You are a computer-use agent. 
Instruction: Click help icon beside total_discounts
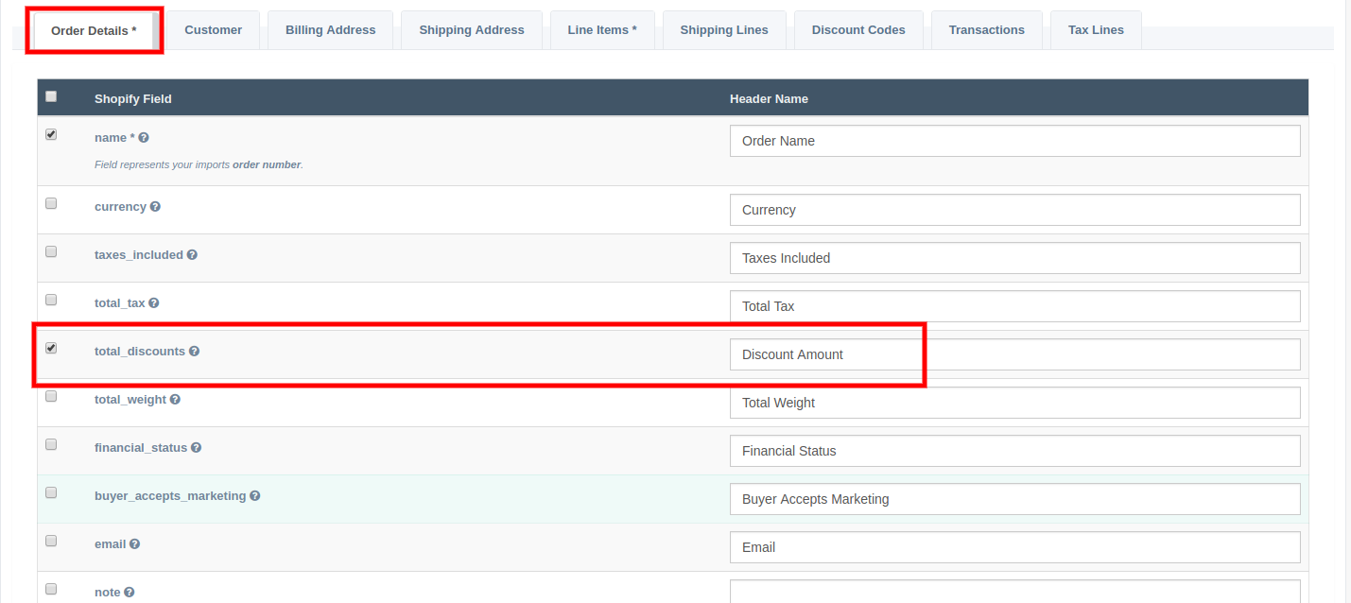point(194,352)
